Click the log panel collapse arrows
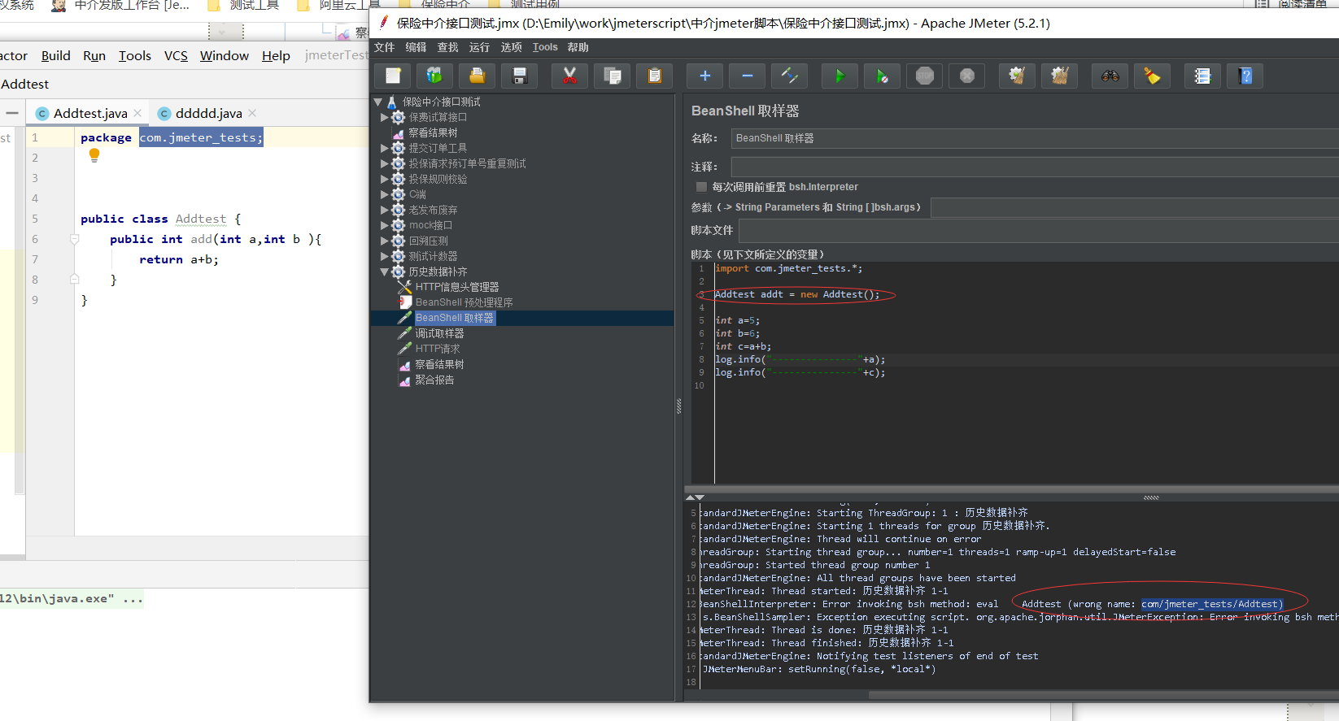This screenshot has width=1339, height=721. pos(695,497)
